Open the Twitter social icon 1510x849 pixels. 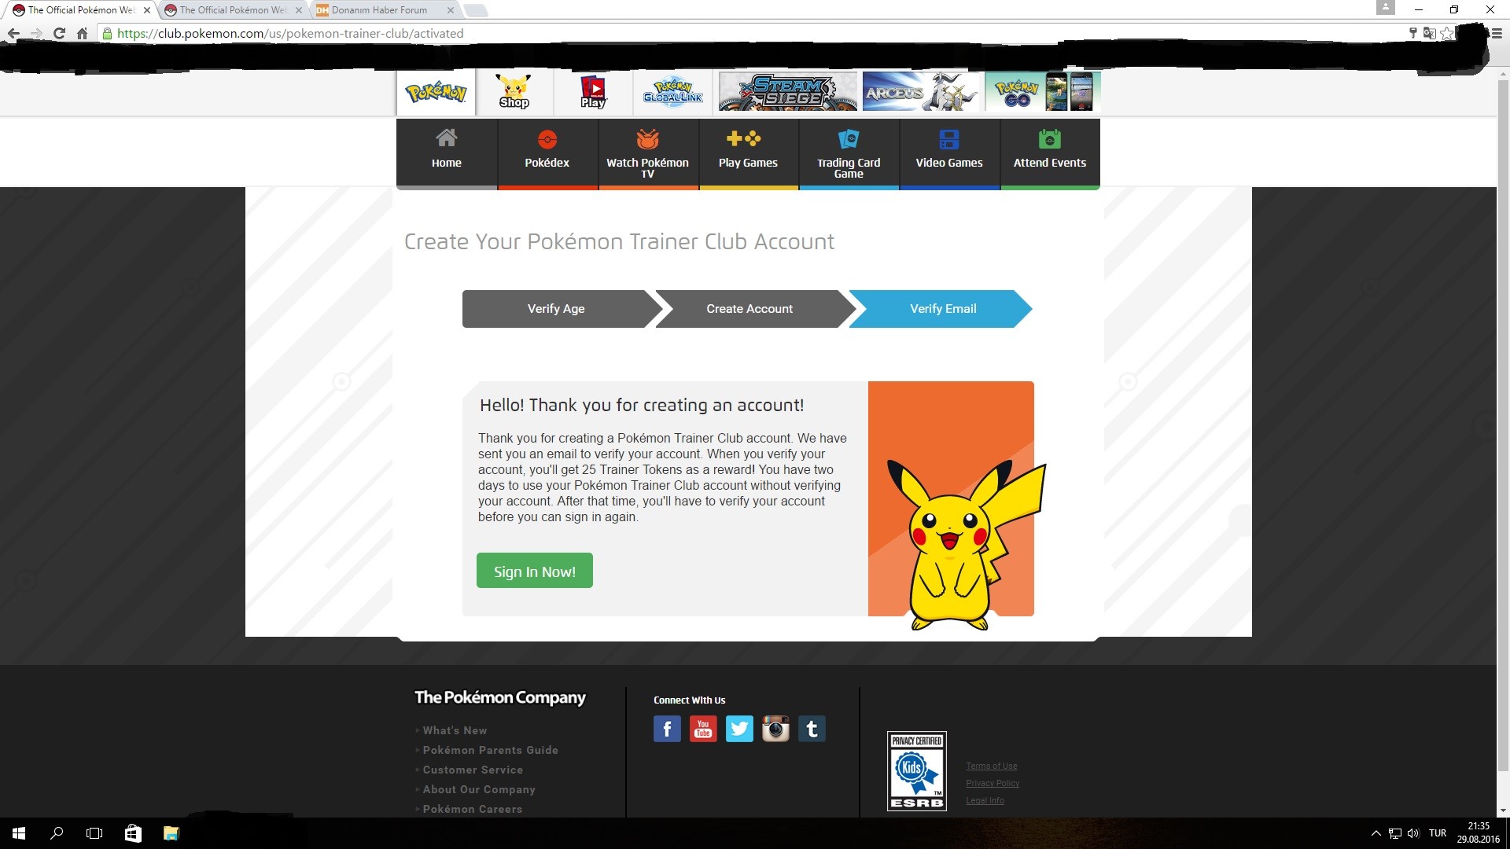[739, 729]
